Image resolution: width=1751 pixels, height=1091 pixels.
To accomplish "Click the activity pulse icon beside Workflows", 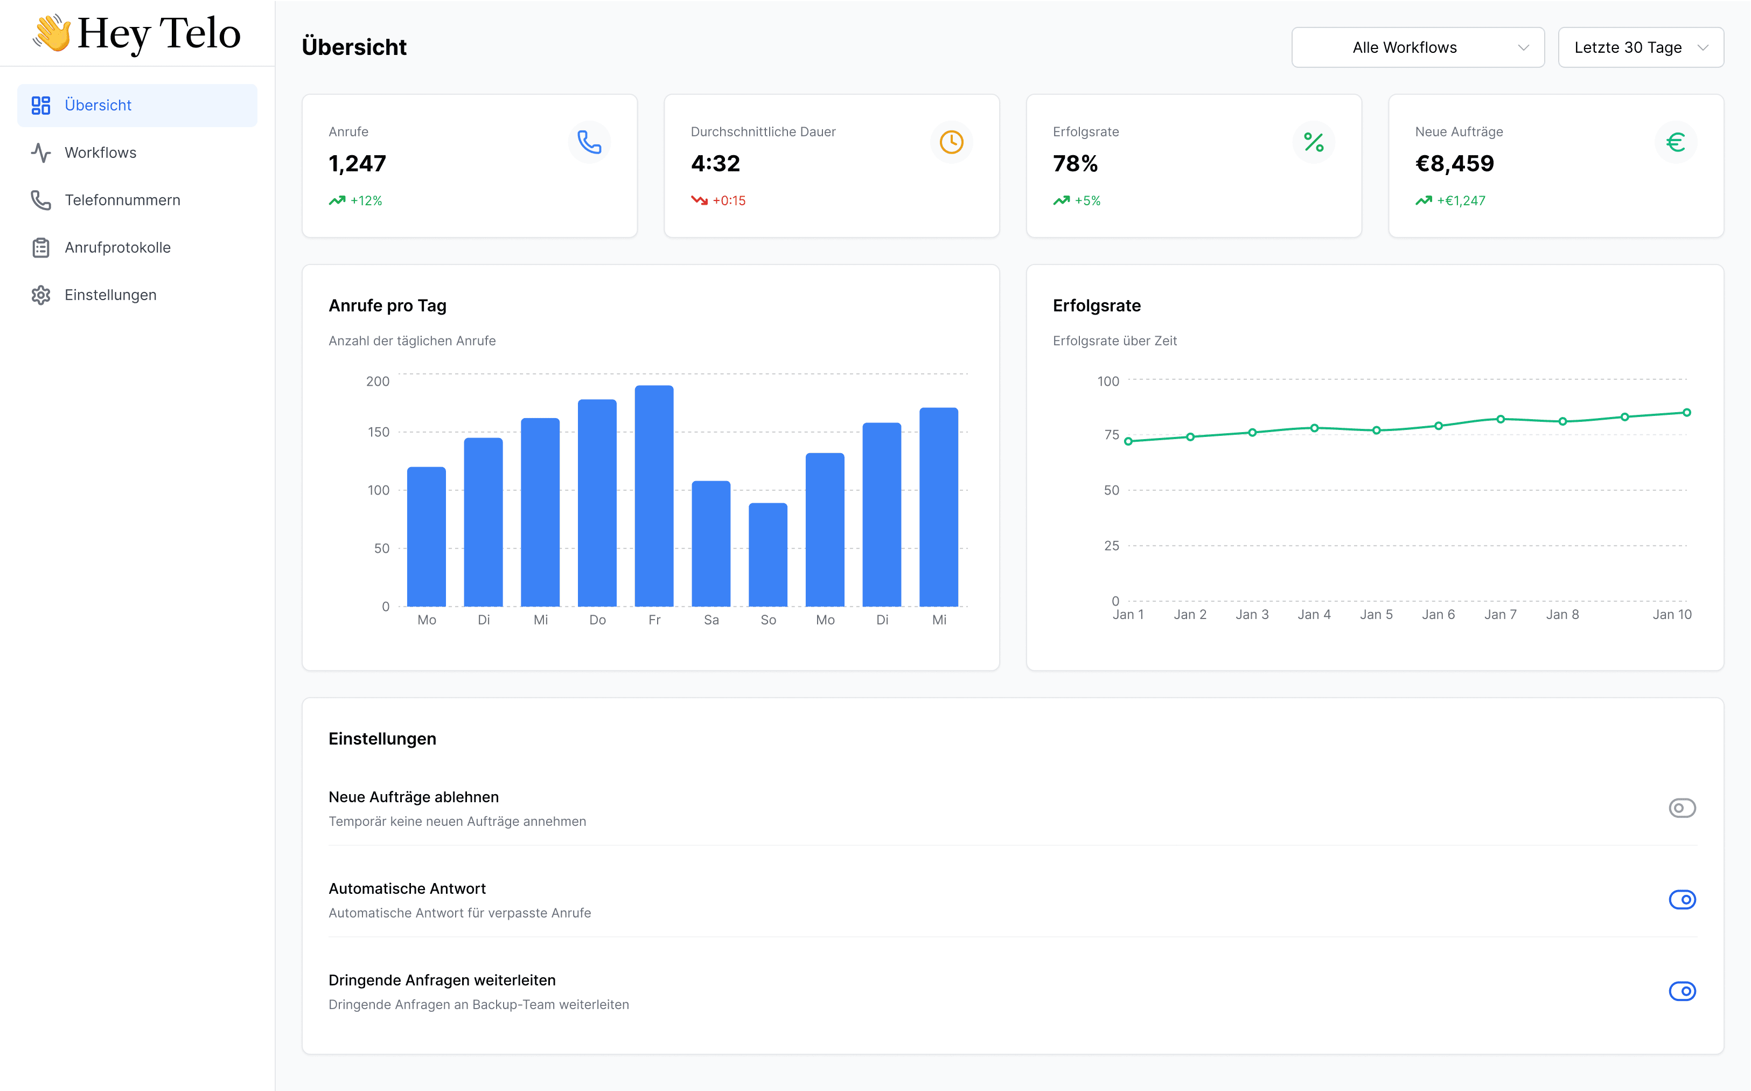I will pyautogui.click(x=41, y=153).
